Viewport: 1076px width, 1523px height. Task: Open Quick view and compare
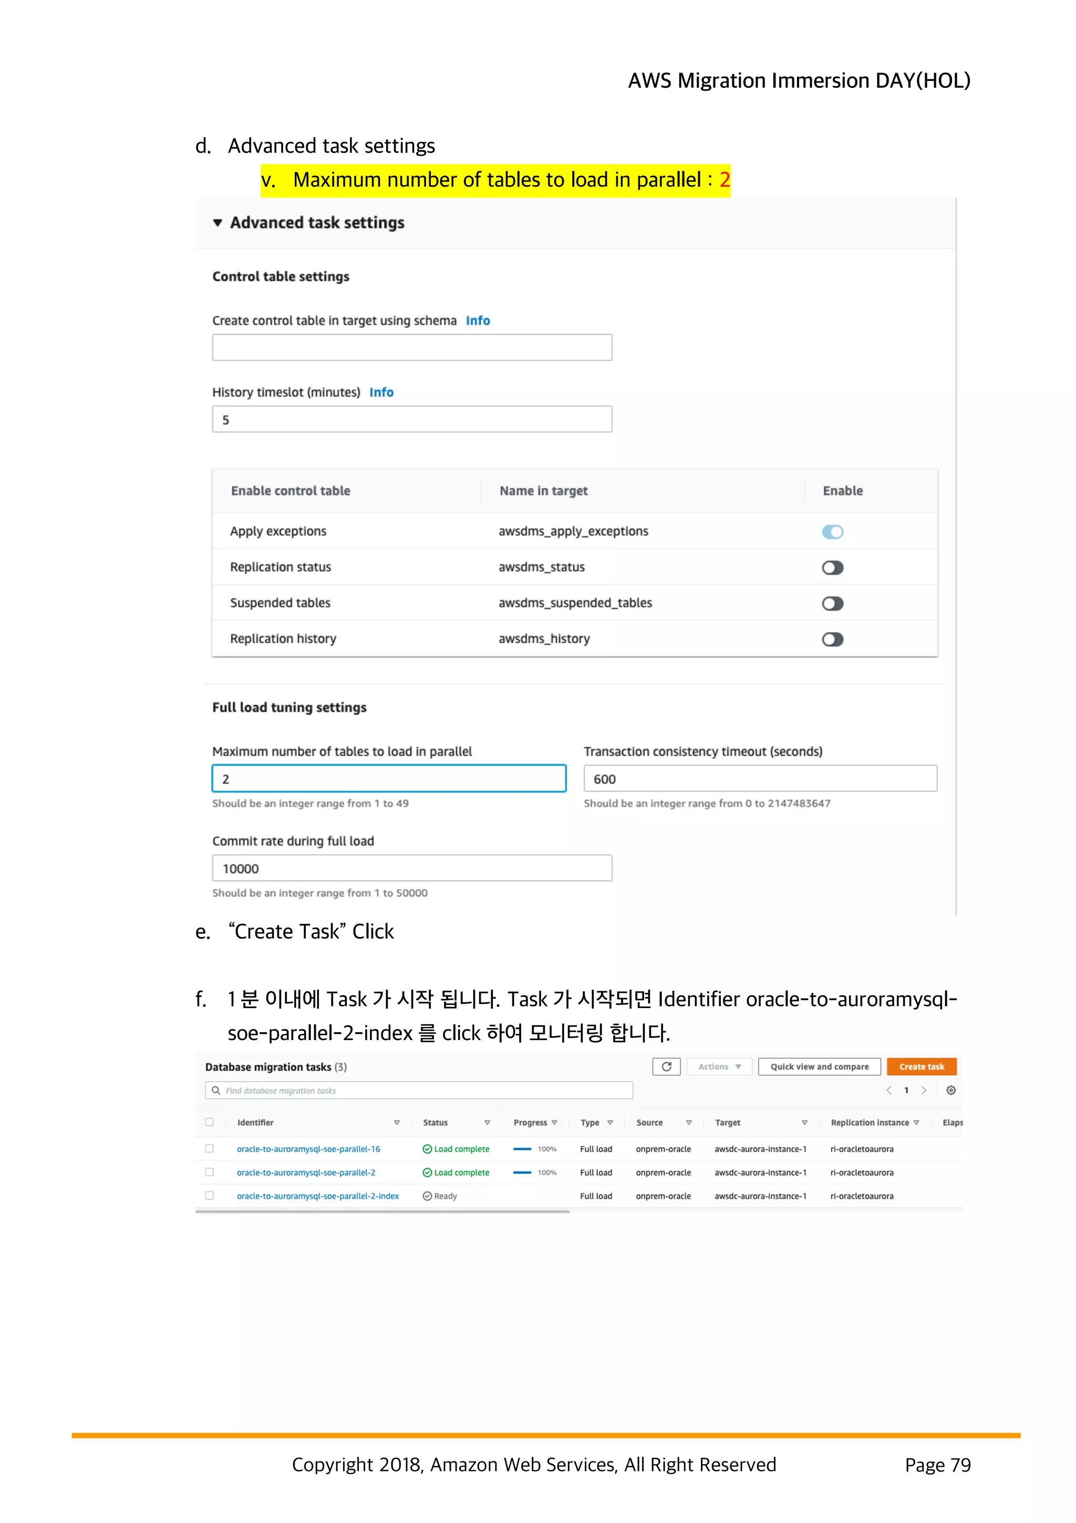(x=820, y=1067)
